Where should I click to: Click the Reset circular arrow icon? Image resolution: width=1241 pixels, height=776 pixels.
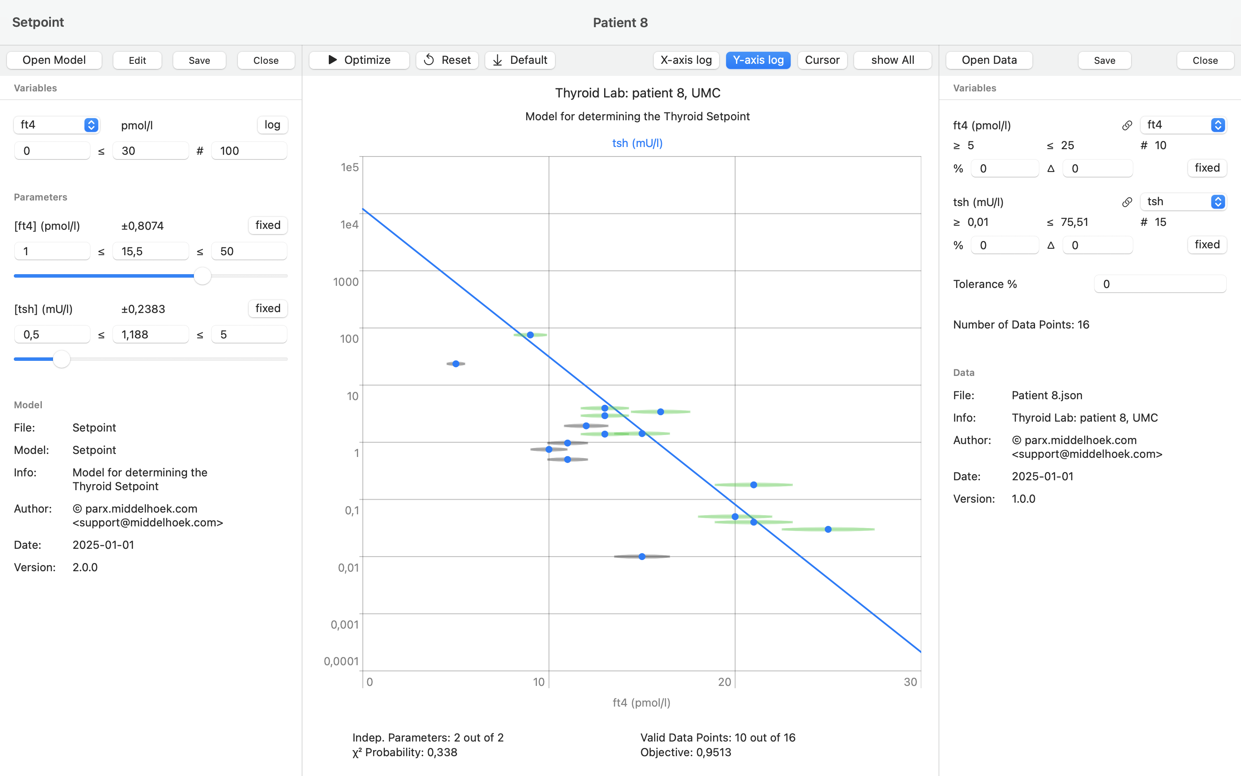tap(429, 60)
